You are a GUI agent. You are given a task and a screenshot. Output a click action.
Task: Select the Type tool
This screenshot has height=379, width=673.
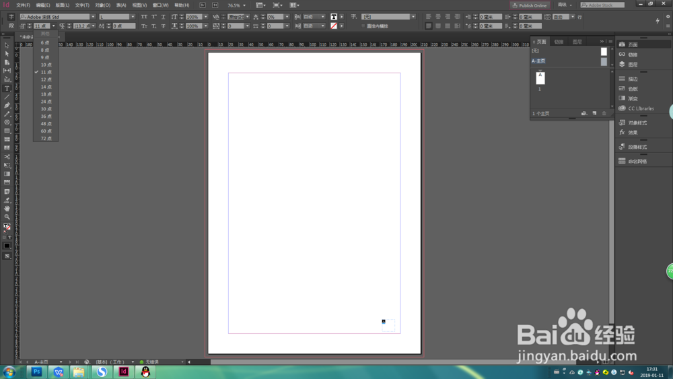7,88
